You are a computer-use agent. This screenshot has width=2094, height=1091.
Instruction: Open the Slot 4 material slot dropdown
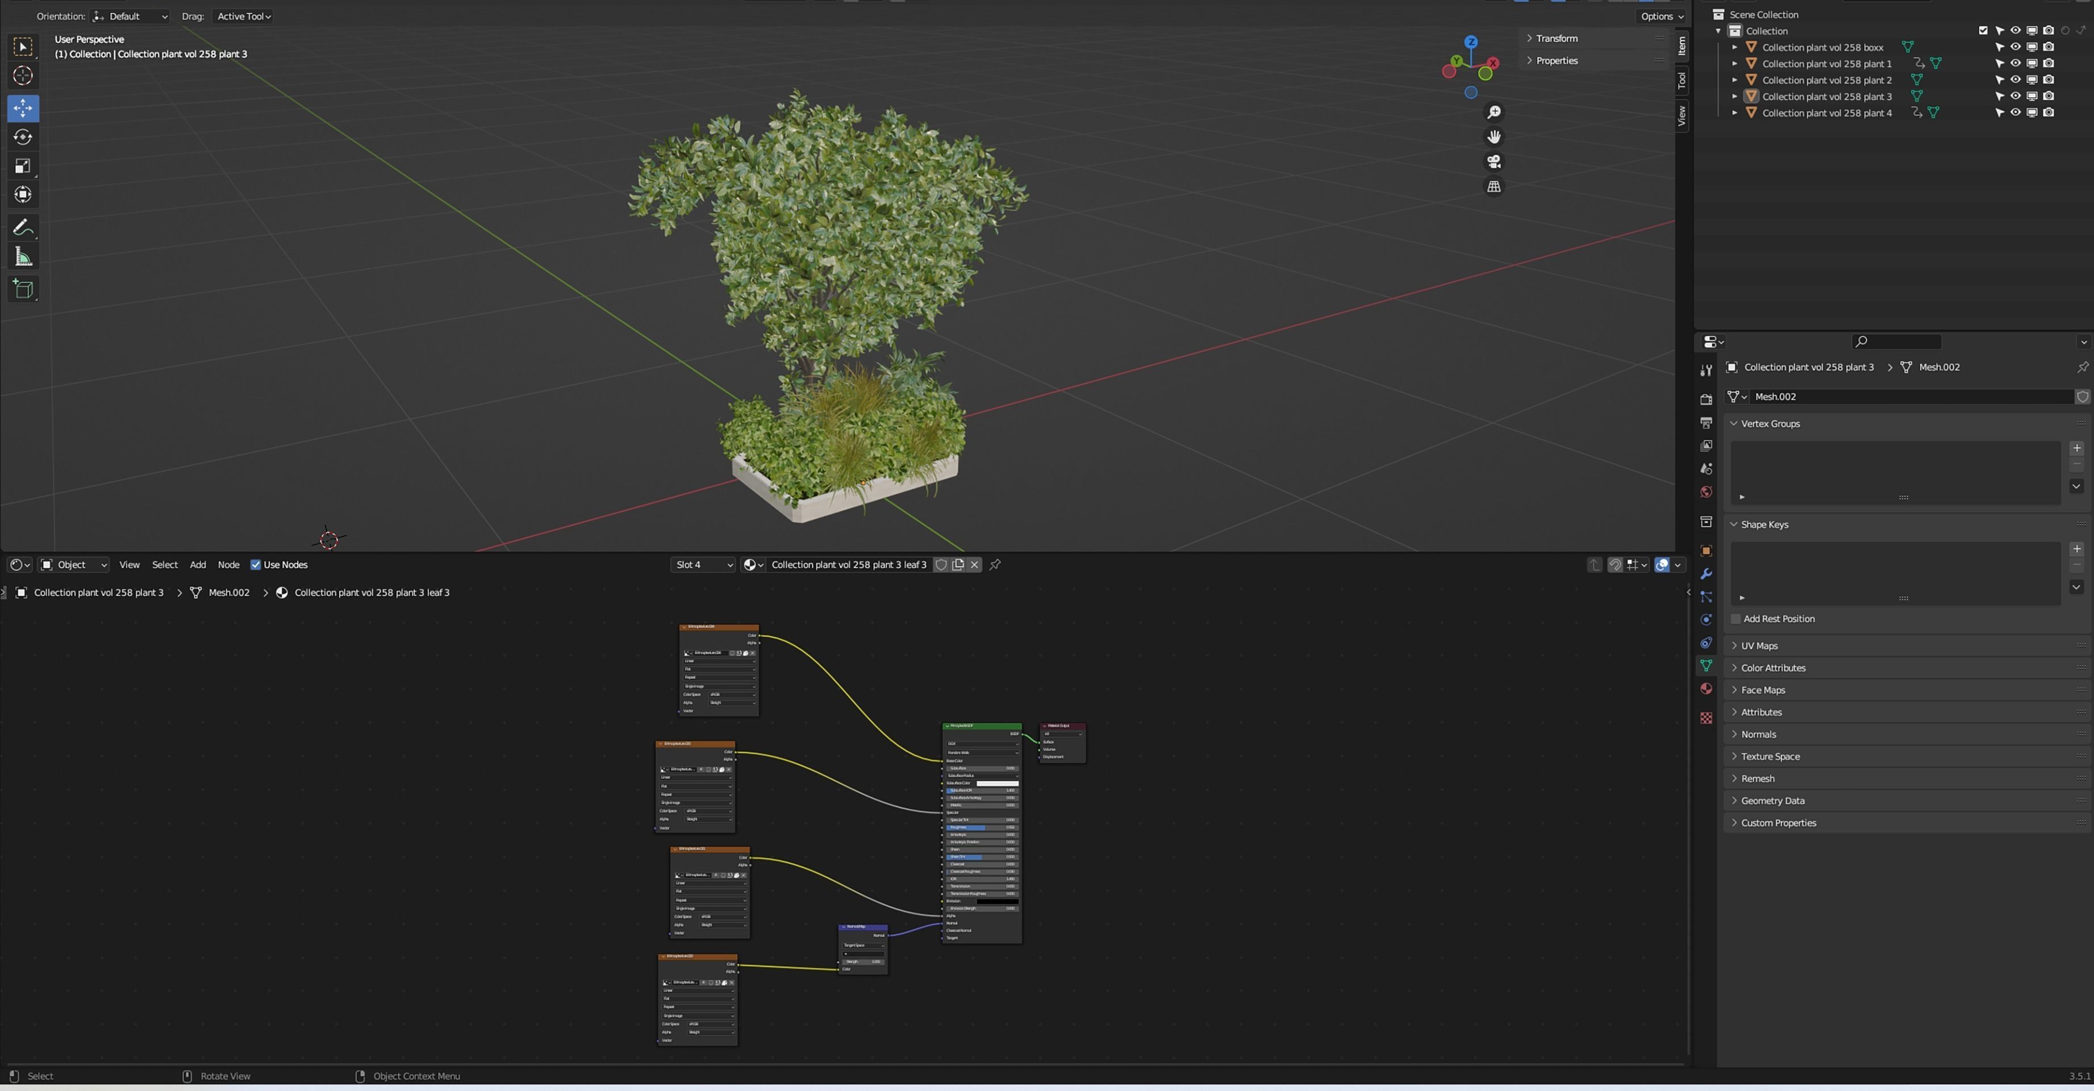point(703,564)
